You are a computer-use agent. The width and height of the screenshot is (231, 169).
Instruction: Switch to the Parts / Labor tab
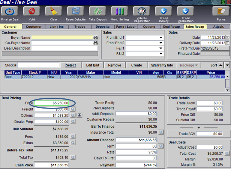pyautogui.click(x=126, y=27)
